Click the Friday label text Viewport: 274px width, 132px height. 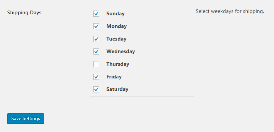[114, 77]
